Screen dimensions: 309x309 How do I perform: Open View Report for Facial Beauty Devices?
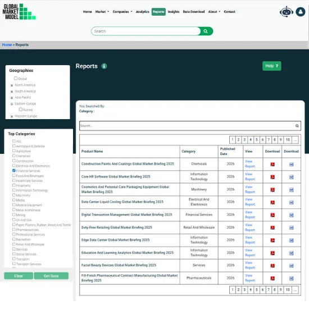point(250,265)
